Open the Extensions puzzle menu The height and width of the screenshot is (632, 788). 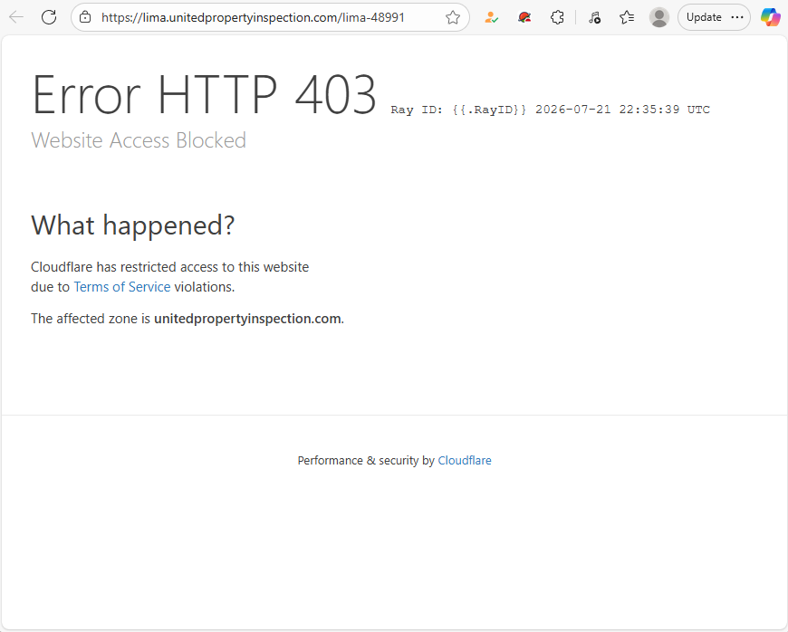[557, 17]
